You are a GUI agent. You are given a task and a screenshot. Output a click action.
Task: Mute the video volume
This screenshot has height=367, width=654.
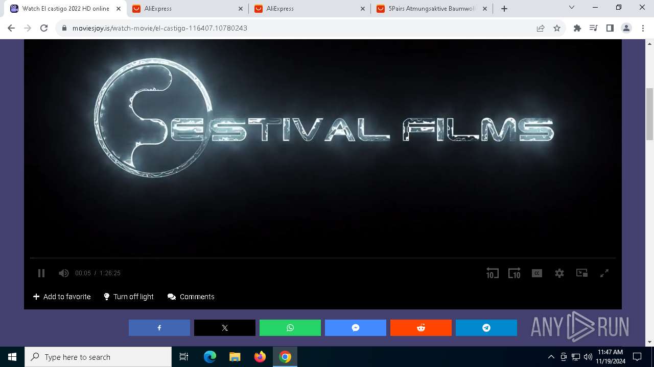click(x=63, y=273)
